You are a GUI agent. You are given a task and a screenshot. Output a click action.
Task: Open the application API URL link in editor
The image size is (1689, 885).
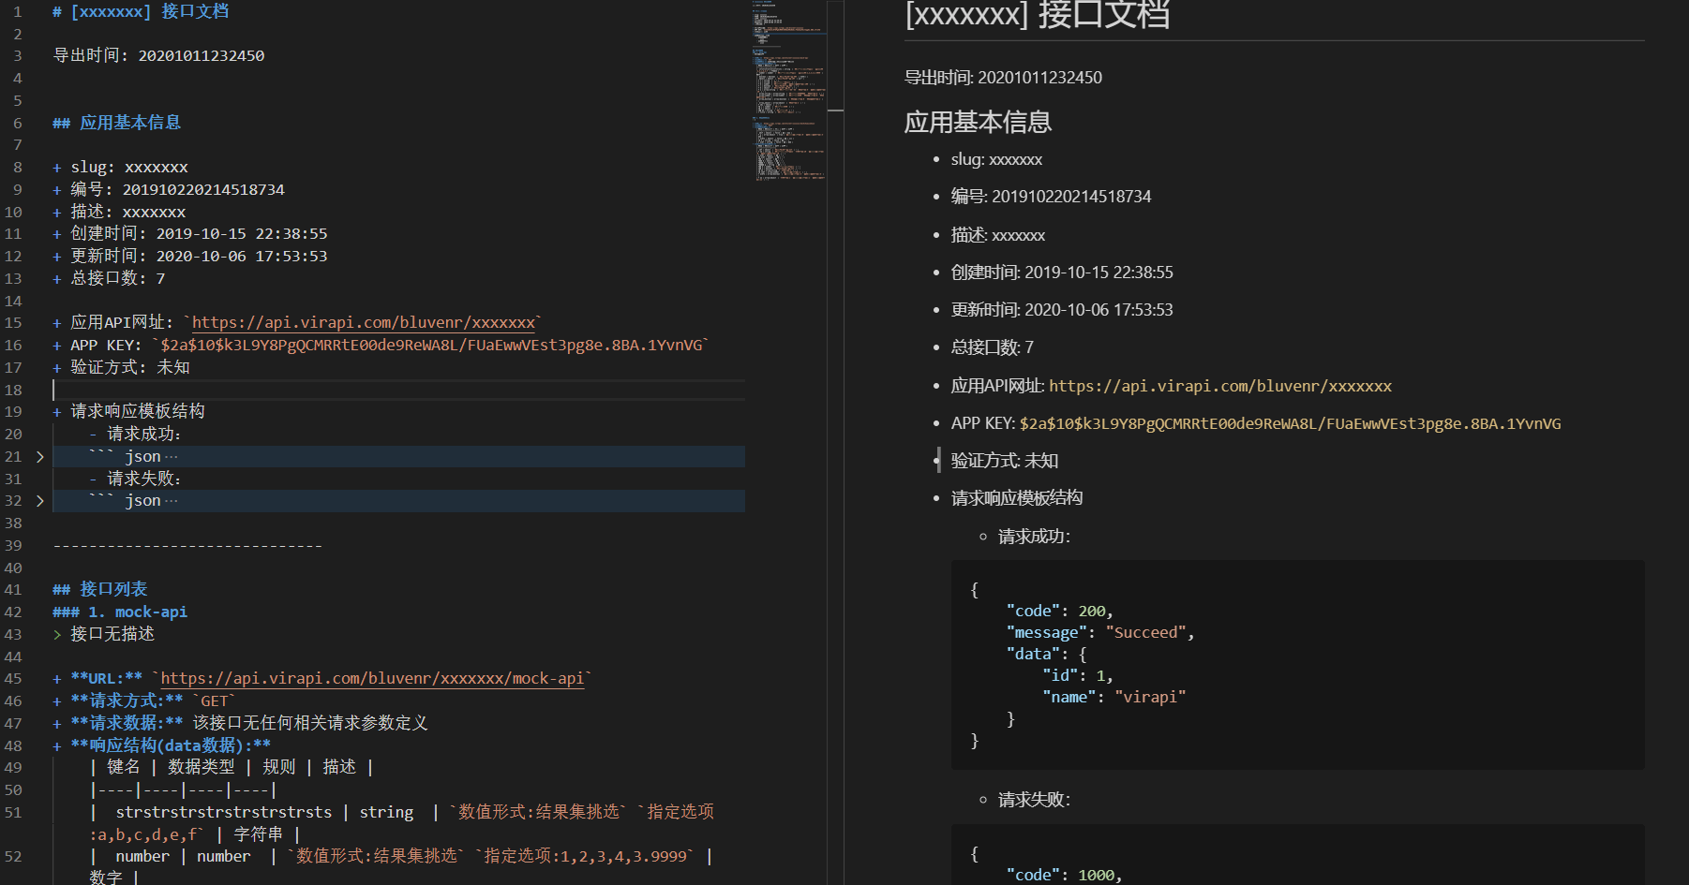364,323
